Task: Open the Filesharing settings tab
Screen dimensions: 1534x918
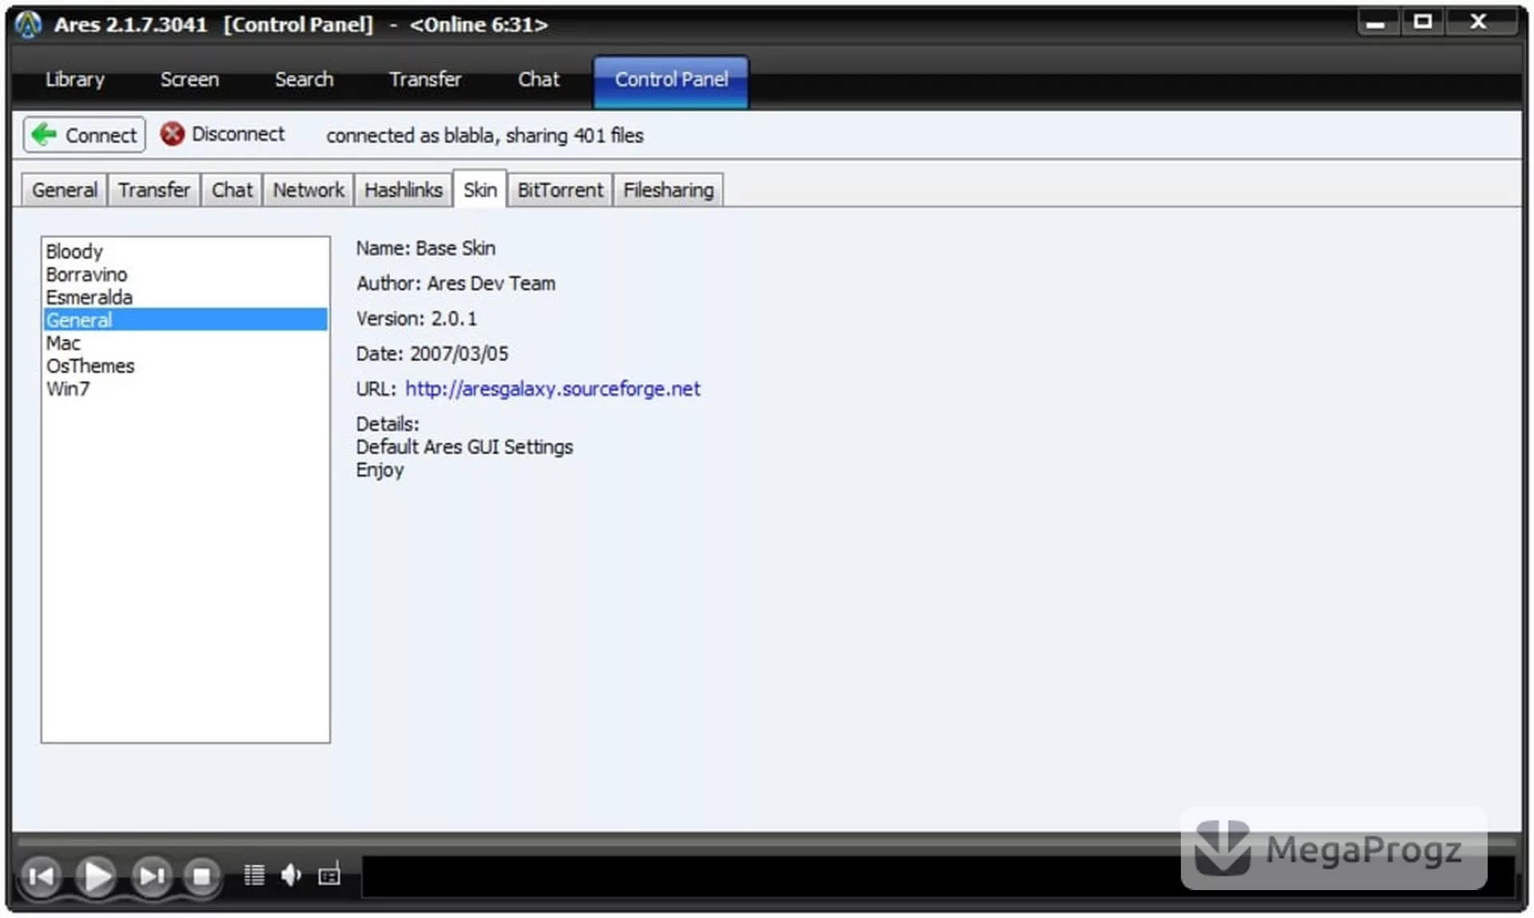Action: [668, 190]
